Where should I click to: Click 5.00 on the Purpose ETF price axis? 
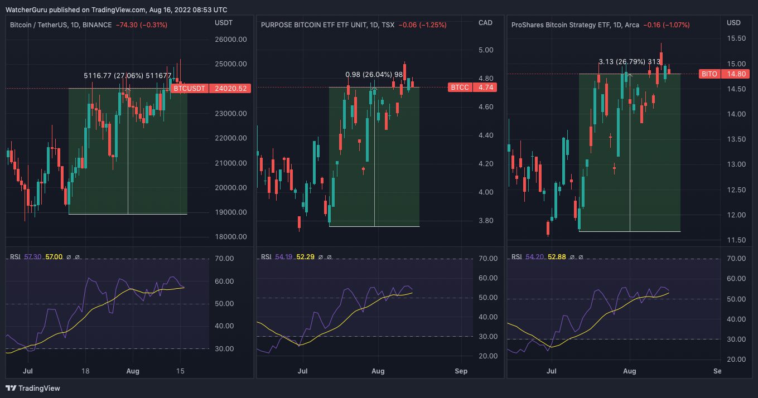[486, 50]
